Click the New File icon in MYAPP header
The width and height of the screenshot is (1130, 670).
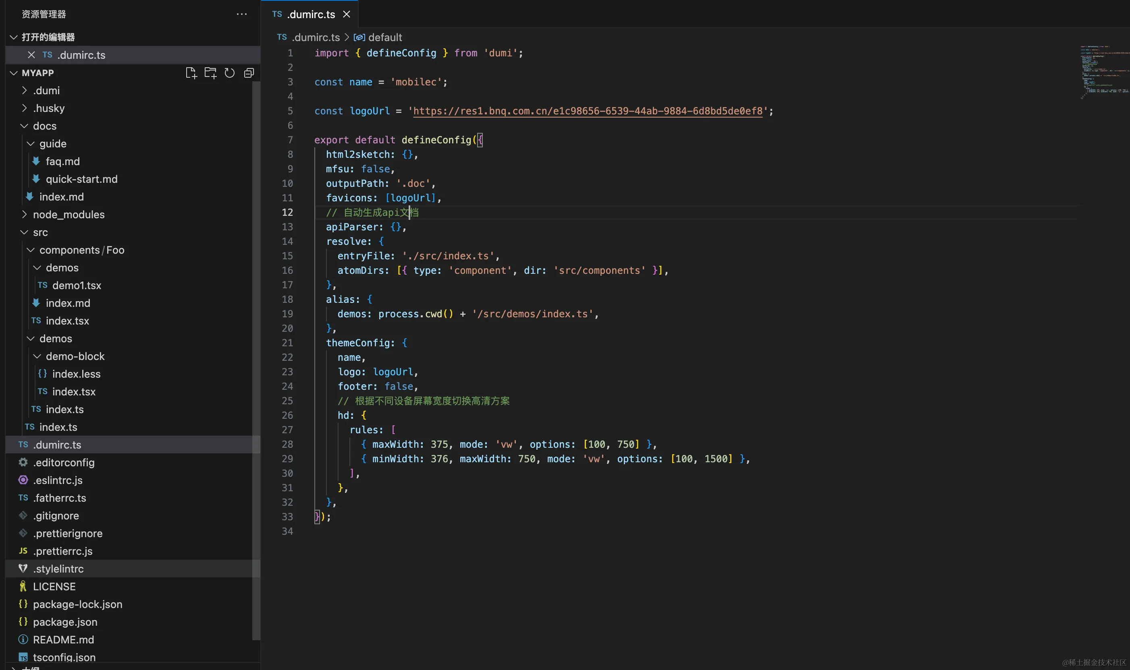(191, 73)
